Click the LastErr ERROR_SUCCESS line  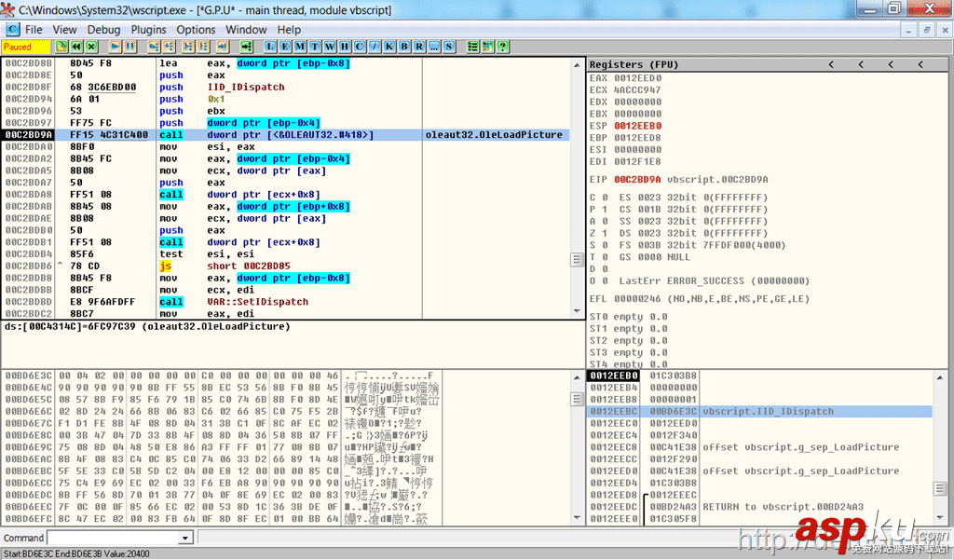point(715,281)
